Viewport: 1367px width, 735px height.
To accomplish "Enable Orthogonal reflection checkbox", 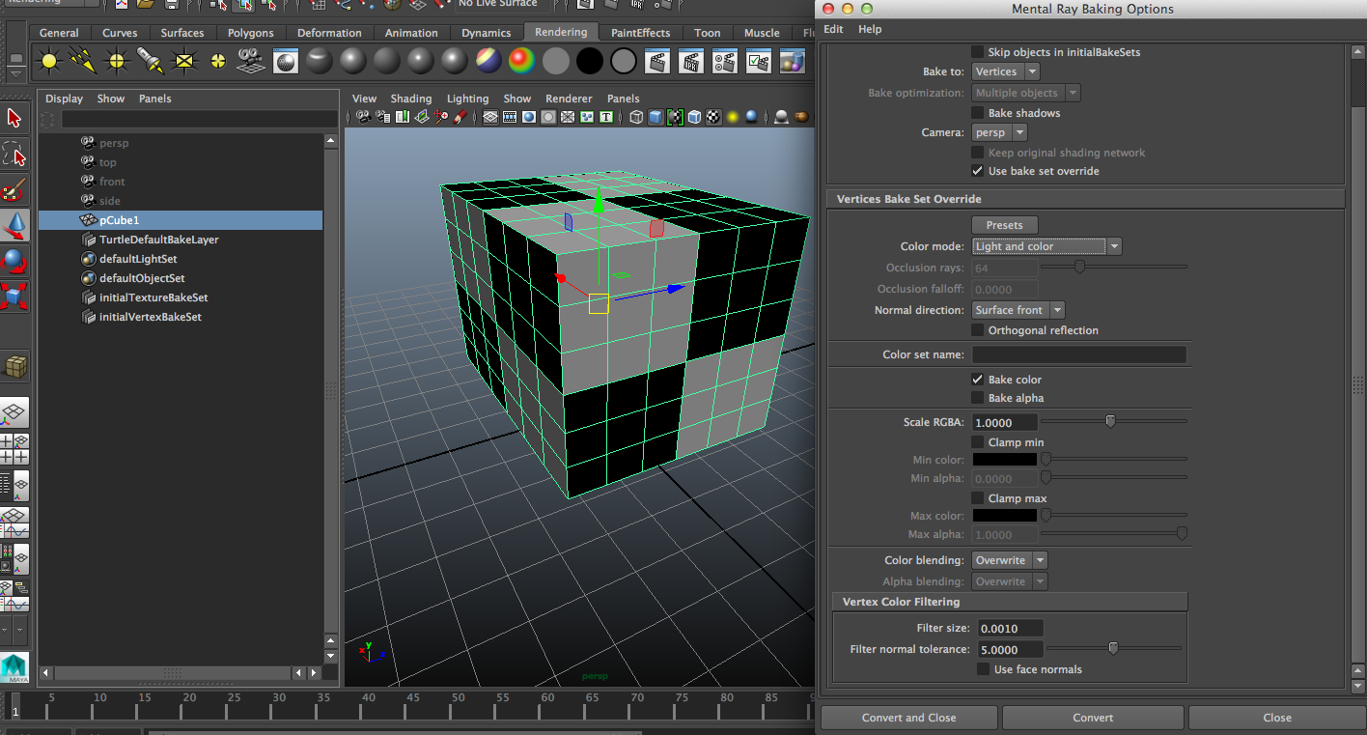I will click(978, 330).
